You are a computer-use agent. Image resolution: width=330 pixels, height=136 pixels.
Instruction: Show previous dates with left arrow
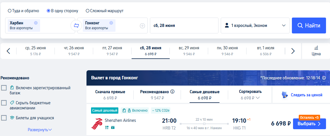(x=9, y=51)
